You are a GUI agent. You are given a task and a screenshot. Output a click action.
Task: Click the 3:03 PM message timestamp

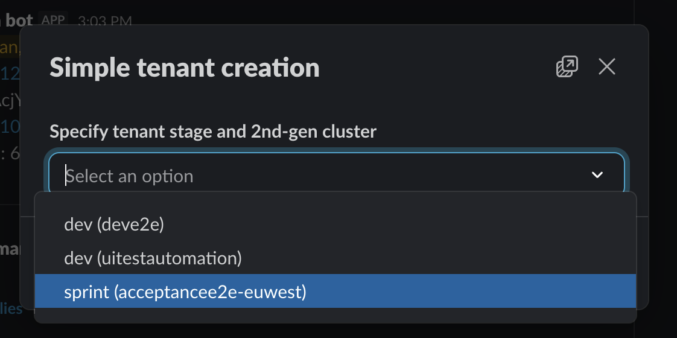coord(104,22)
